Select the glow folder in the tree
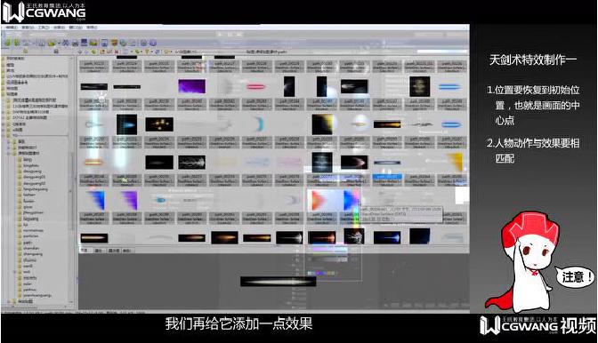Viewport: 598px width, 343px height. coord(28,207)
